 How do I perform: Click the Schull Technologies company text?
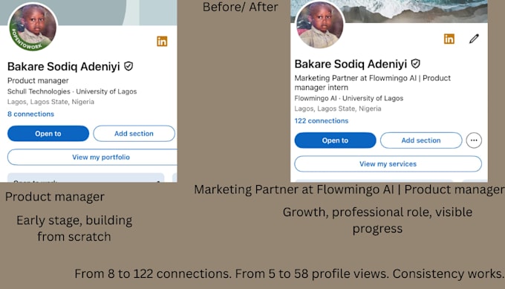click(x=39, y=91)
